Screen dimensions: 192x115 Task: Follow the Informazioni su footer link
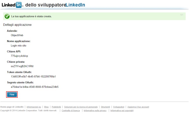(x=34, y=107)
